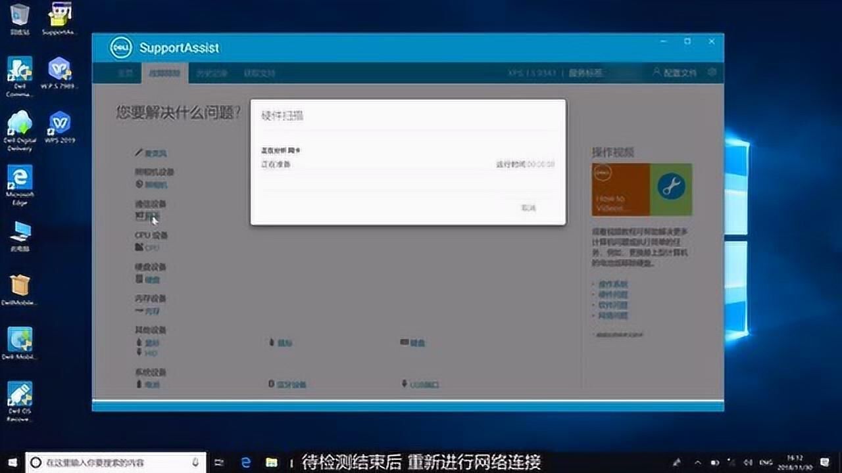Click the pencil icon under the heading

pyautogui.click(x=139, y=153)
